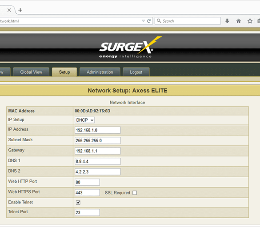
Task: Click the Logout tab
Action: click(136, 72)
